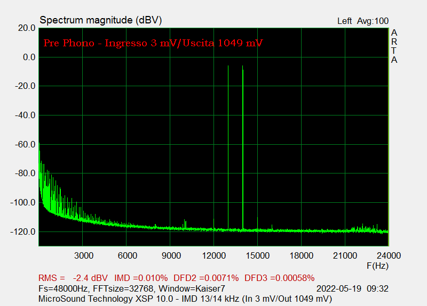Click the 15000 frequency axis label
This screenshot has height=306, width=427.
click(258, 255)
